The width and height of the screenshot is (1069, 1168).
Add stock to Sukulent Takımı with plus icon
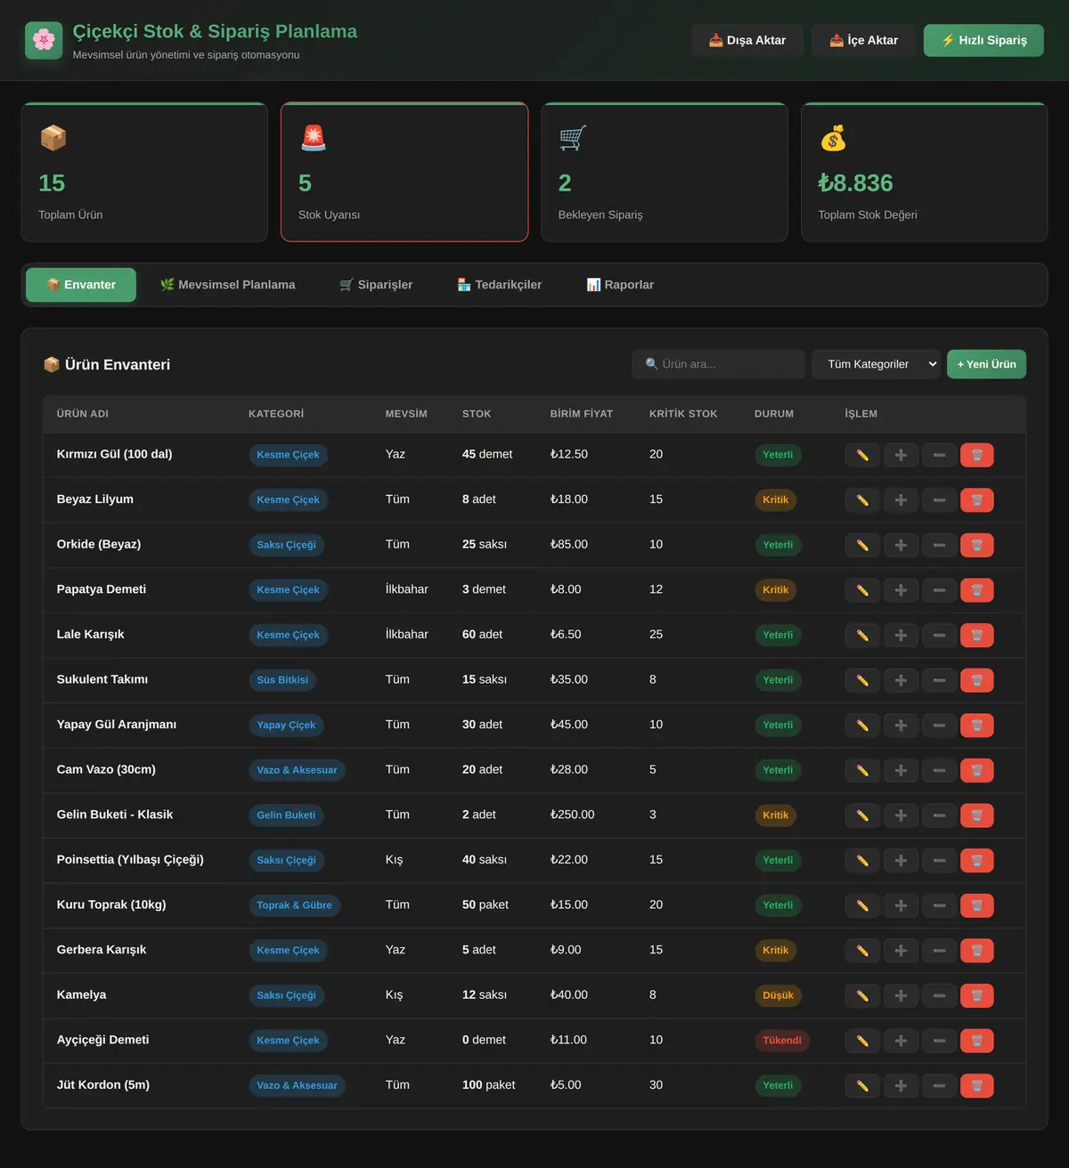click(x=901, y=680)
